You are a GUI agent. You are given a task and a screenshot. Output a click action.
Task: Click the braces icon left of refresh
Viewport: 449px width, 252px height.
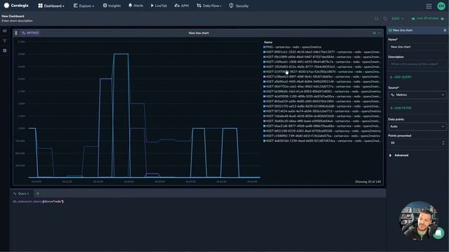[376, 19]
